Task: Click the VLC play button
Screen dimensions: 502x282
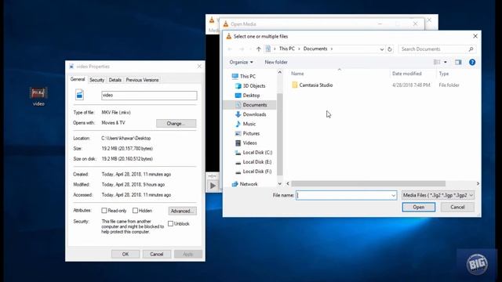Action: point(213,186)
